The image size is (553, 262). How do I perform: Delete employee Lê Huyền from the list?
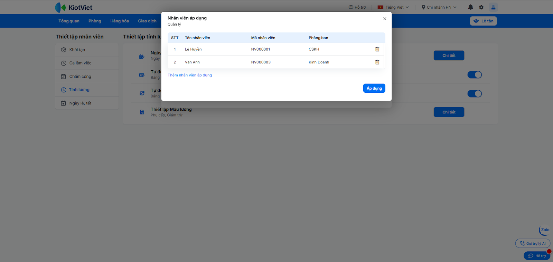pos(377,49)
